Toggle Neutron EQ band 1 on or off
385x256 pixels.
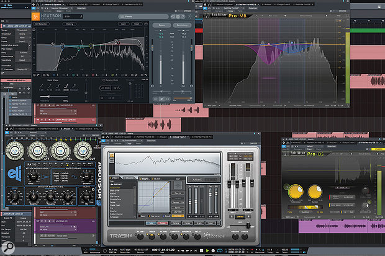coord(54,75)
